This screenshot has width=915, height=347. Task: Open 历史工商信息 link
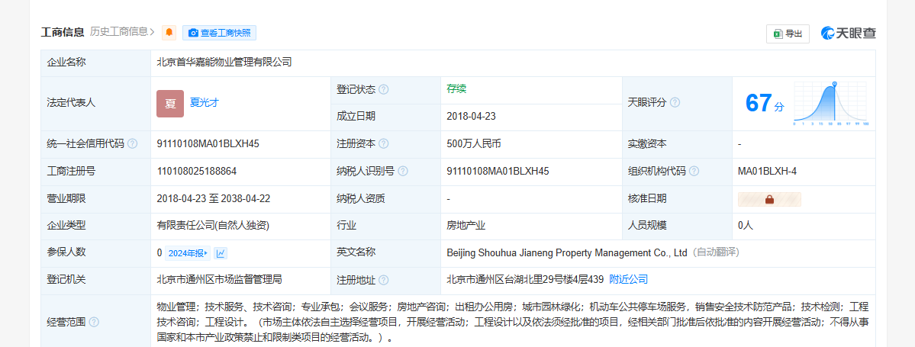click(x=122, y=32)
